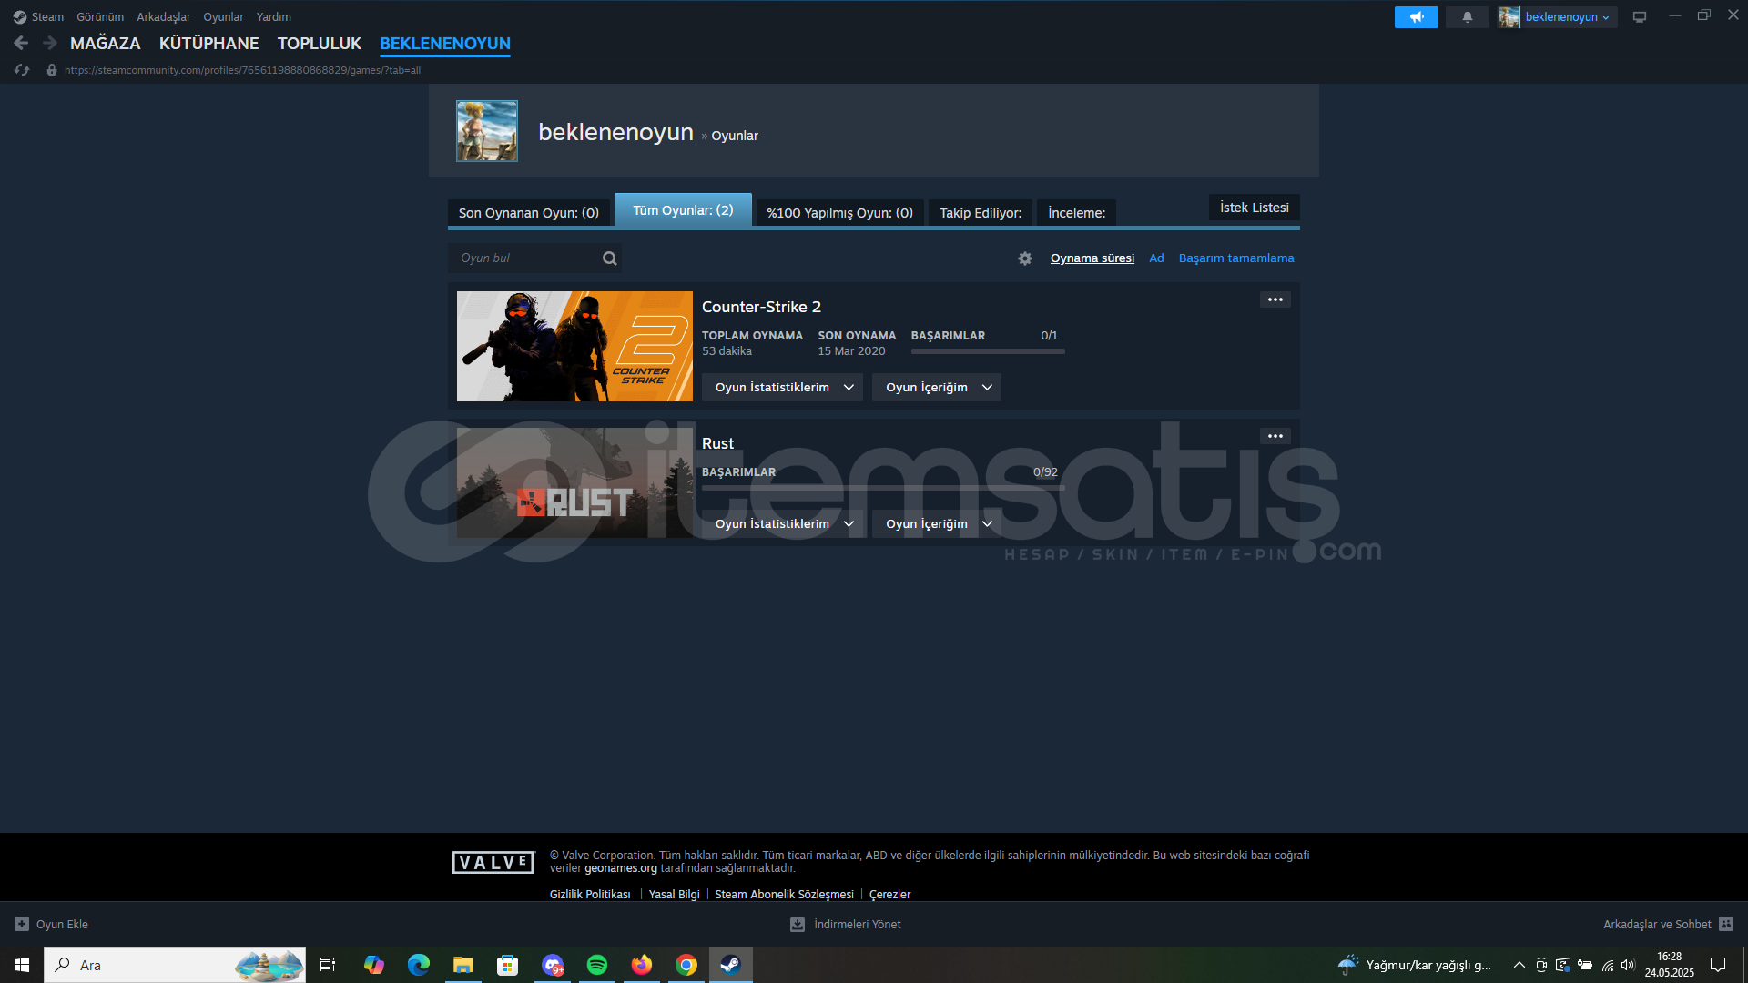The image size is (1748, 983).
Task: Click the Rust achievements progress bar
Action: [883, 488]
